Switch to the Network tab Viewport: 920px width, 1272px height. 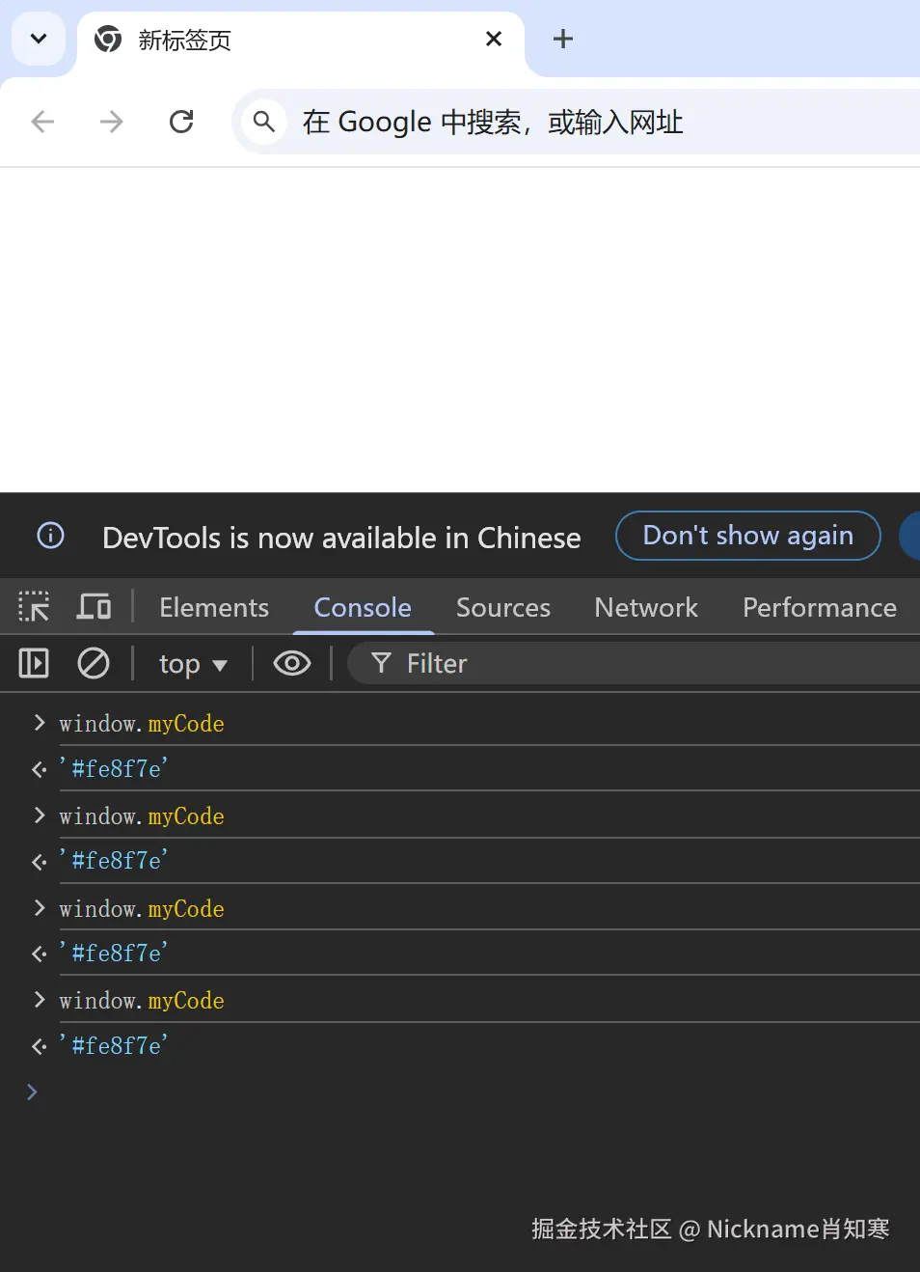645,607
